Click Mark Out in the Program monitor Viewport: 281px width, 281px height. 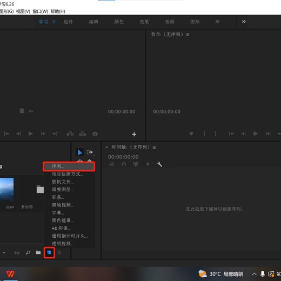[x=215, y=133]
